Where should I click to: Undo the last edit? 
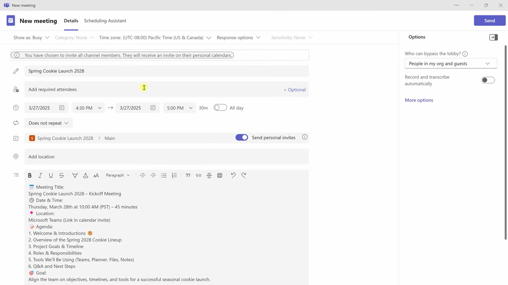(x=233, y=175)
